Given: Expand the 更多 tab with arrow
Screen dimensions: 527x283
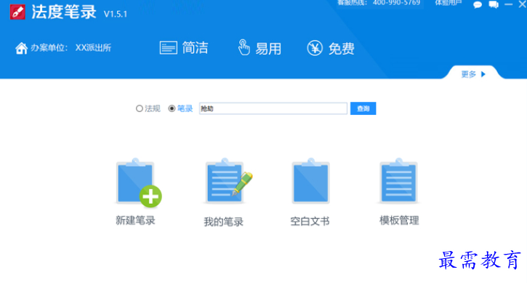Looking at the screenshot, I should [473, 74].
